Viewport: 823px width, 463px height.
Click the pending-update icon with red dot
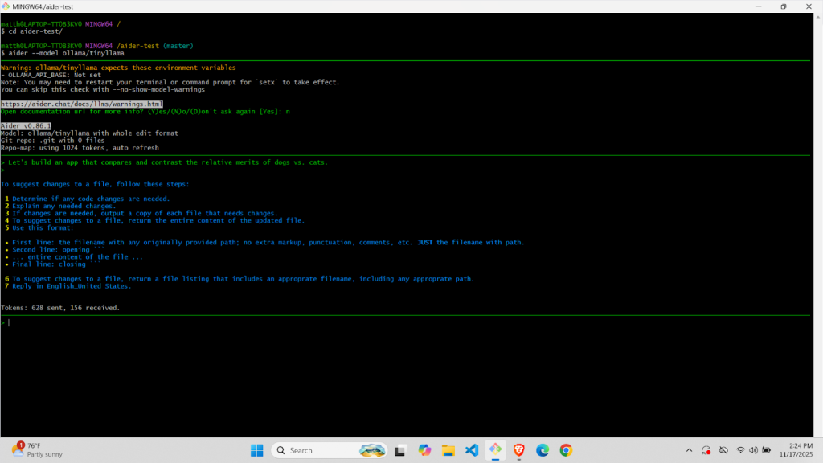pos(705,449)
